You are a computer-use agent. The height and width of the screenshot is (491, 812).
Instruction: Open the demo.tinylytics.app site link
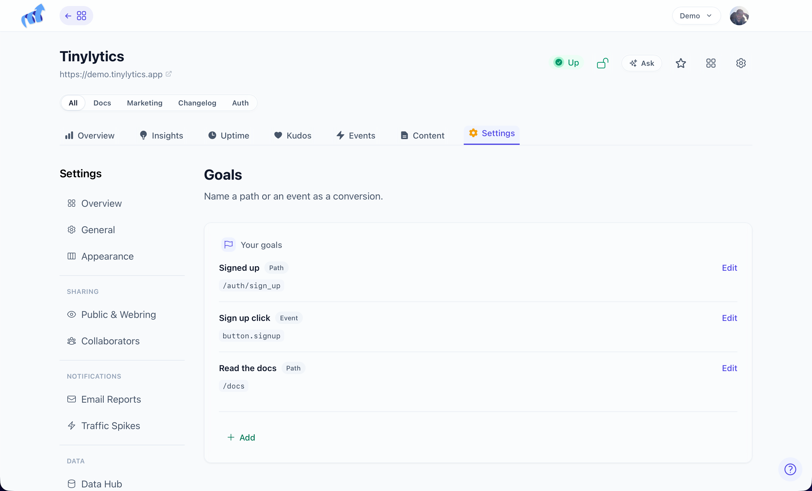(111, 74)
